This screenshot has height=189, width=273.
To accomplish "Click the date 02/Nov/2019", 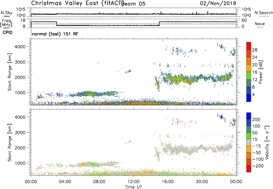I will pos(218,3).
